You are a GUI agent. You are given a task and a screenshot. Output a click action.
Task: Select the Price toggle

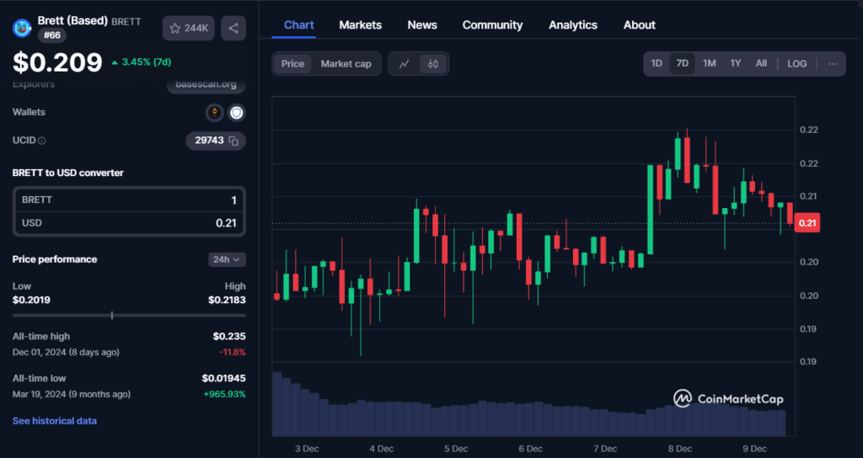[x=292, y=64]
